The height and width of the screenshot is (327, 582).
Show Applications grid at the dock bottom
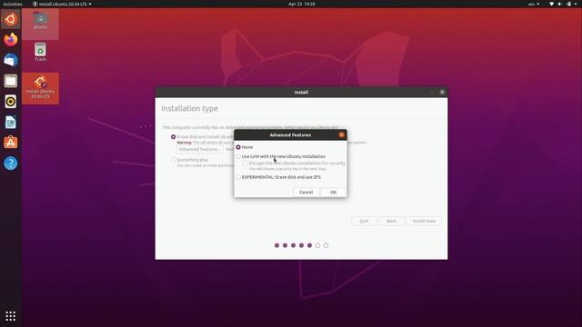(10, 316)
